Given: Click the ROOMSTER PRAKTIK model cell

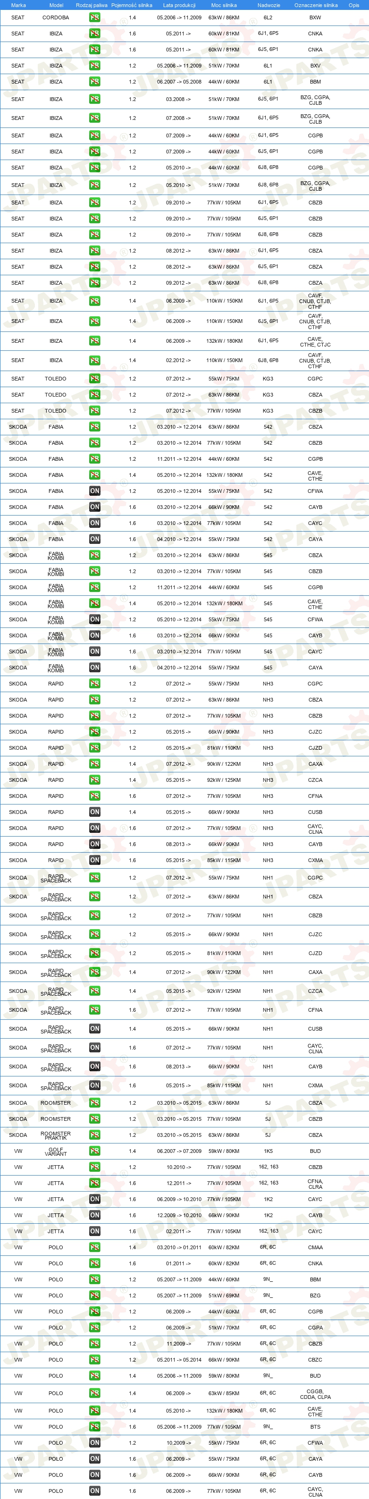Looking at the screenshot, I should [x=56, y=1135].
